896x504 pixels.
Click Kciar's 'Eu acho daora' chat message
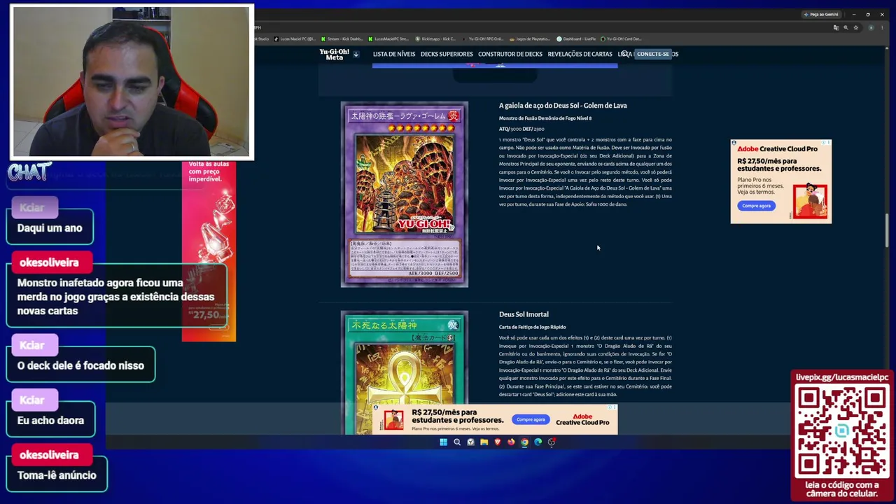click(50, 420)
